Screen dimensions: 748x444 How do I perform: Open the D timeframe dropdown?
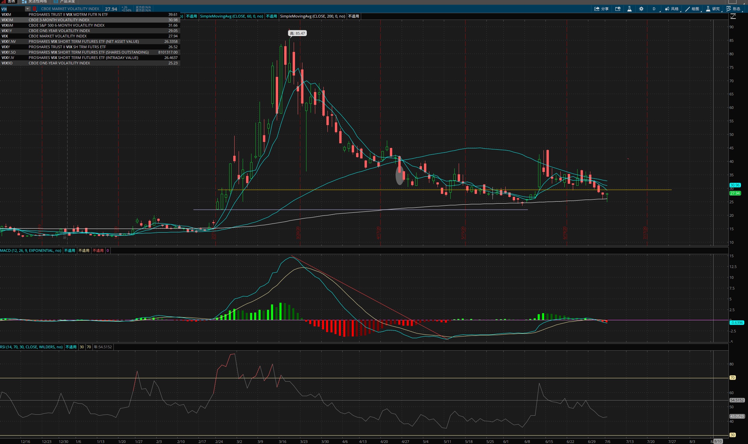point(654,9)
